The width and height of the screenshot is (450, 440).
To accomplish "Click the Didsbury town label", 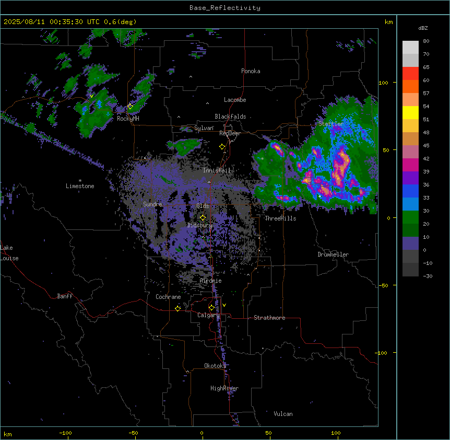I will pyautogui.click(x=200, y=225).
